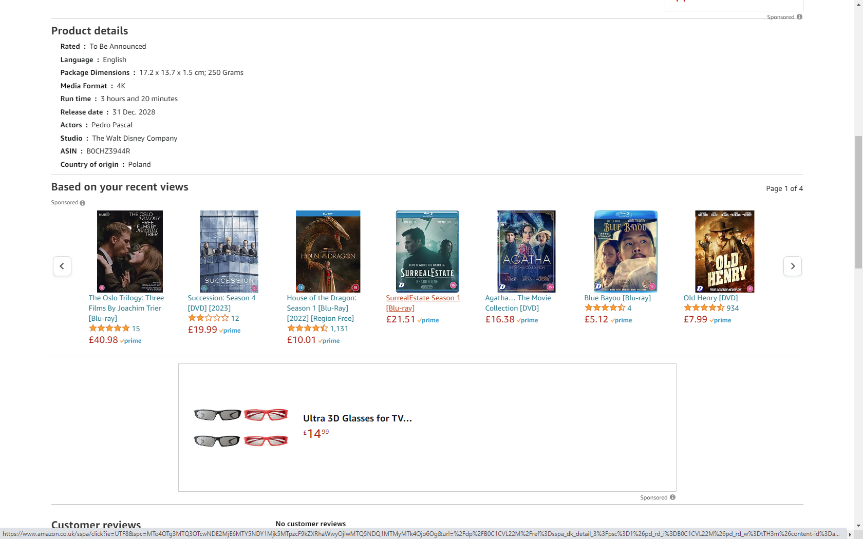This screenshot has width=863, height=539.
Task: Click prime badge next to £19.99
Action: click(x=230, y=331)
